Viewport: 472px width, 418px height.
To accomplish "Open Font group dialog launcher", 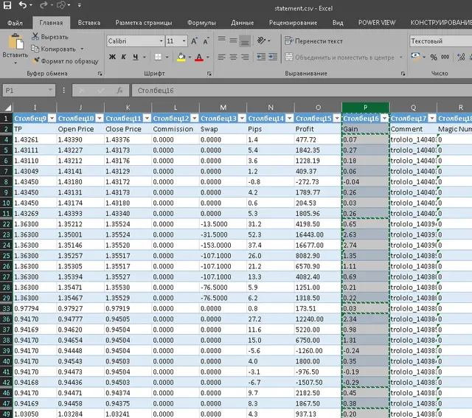I will (x=209, y=74).
